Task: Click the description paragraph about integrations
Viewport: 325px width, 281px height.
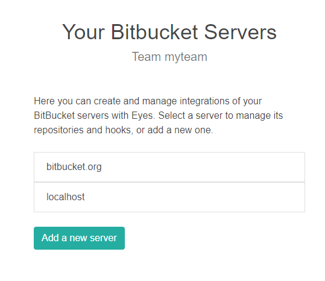Action: pyautogui.click(x=159, y=116)
